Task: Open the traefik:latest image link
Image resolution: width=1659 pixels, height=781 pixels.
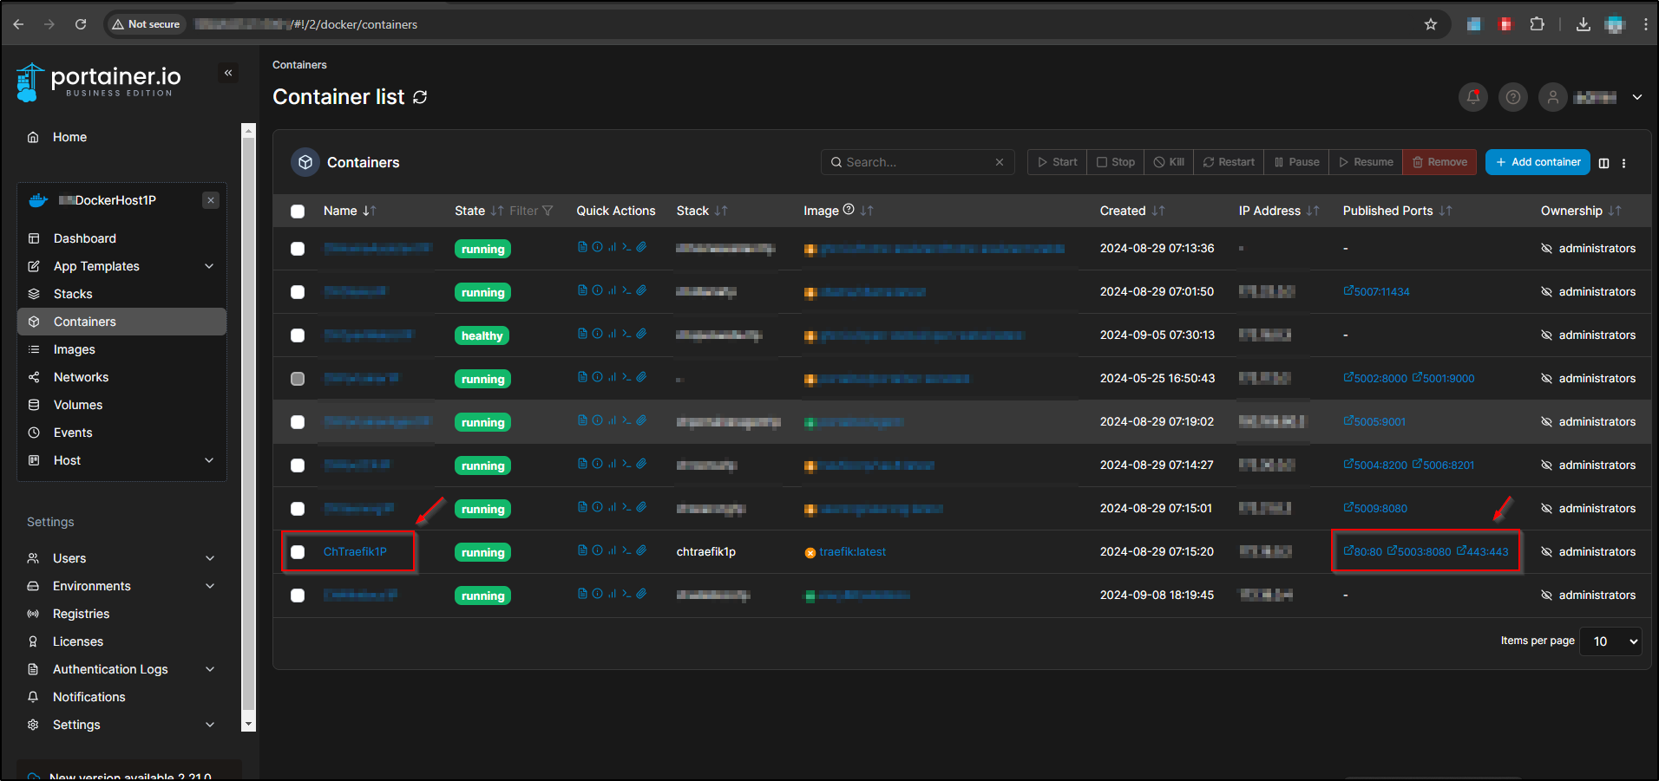Action: coord(852,552)
